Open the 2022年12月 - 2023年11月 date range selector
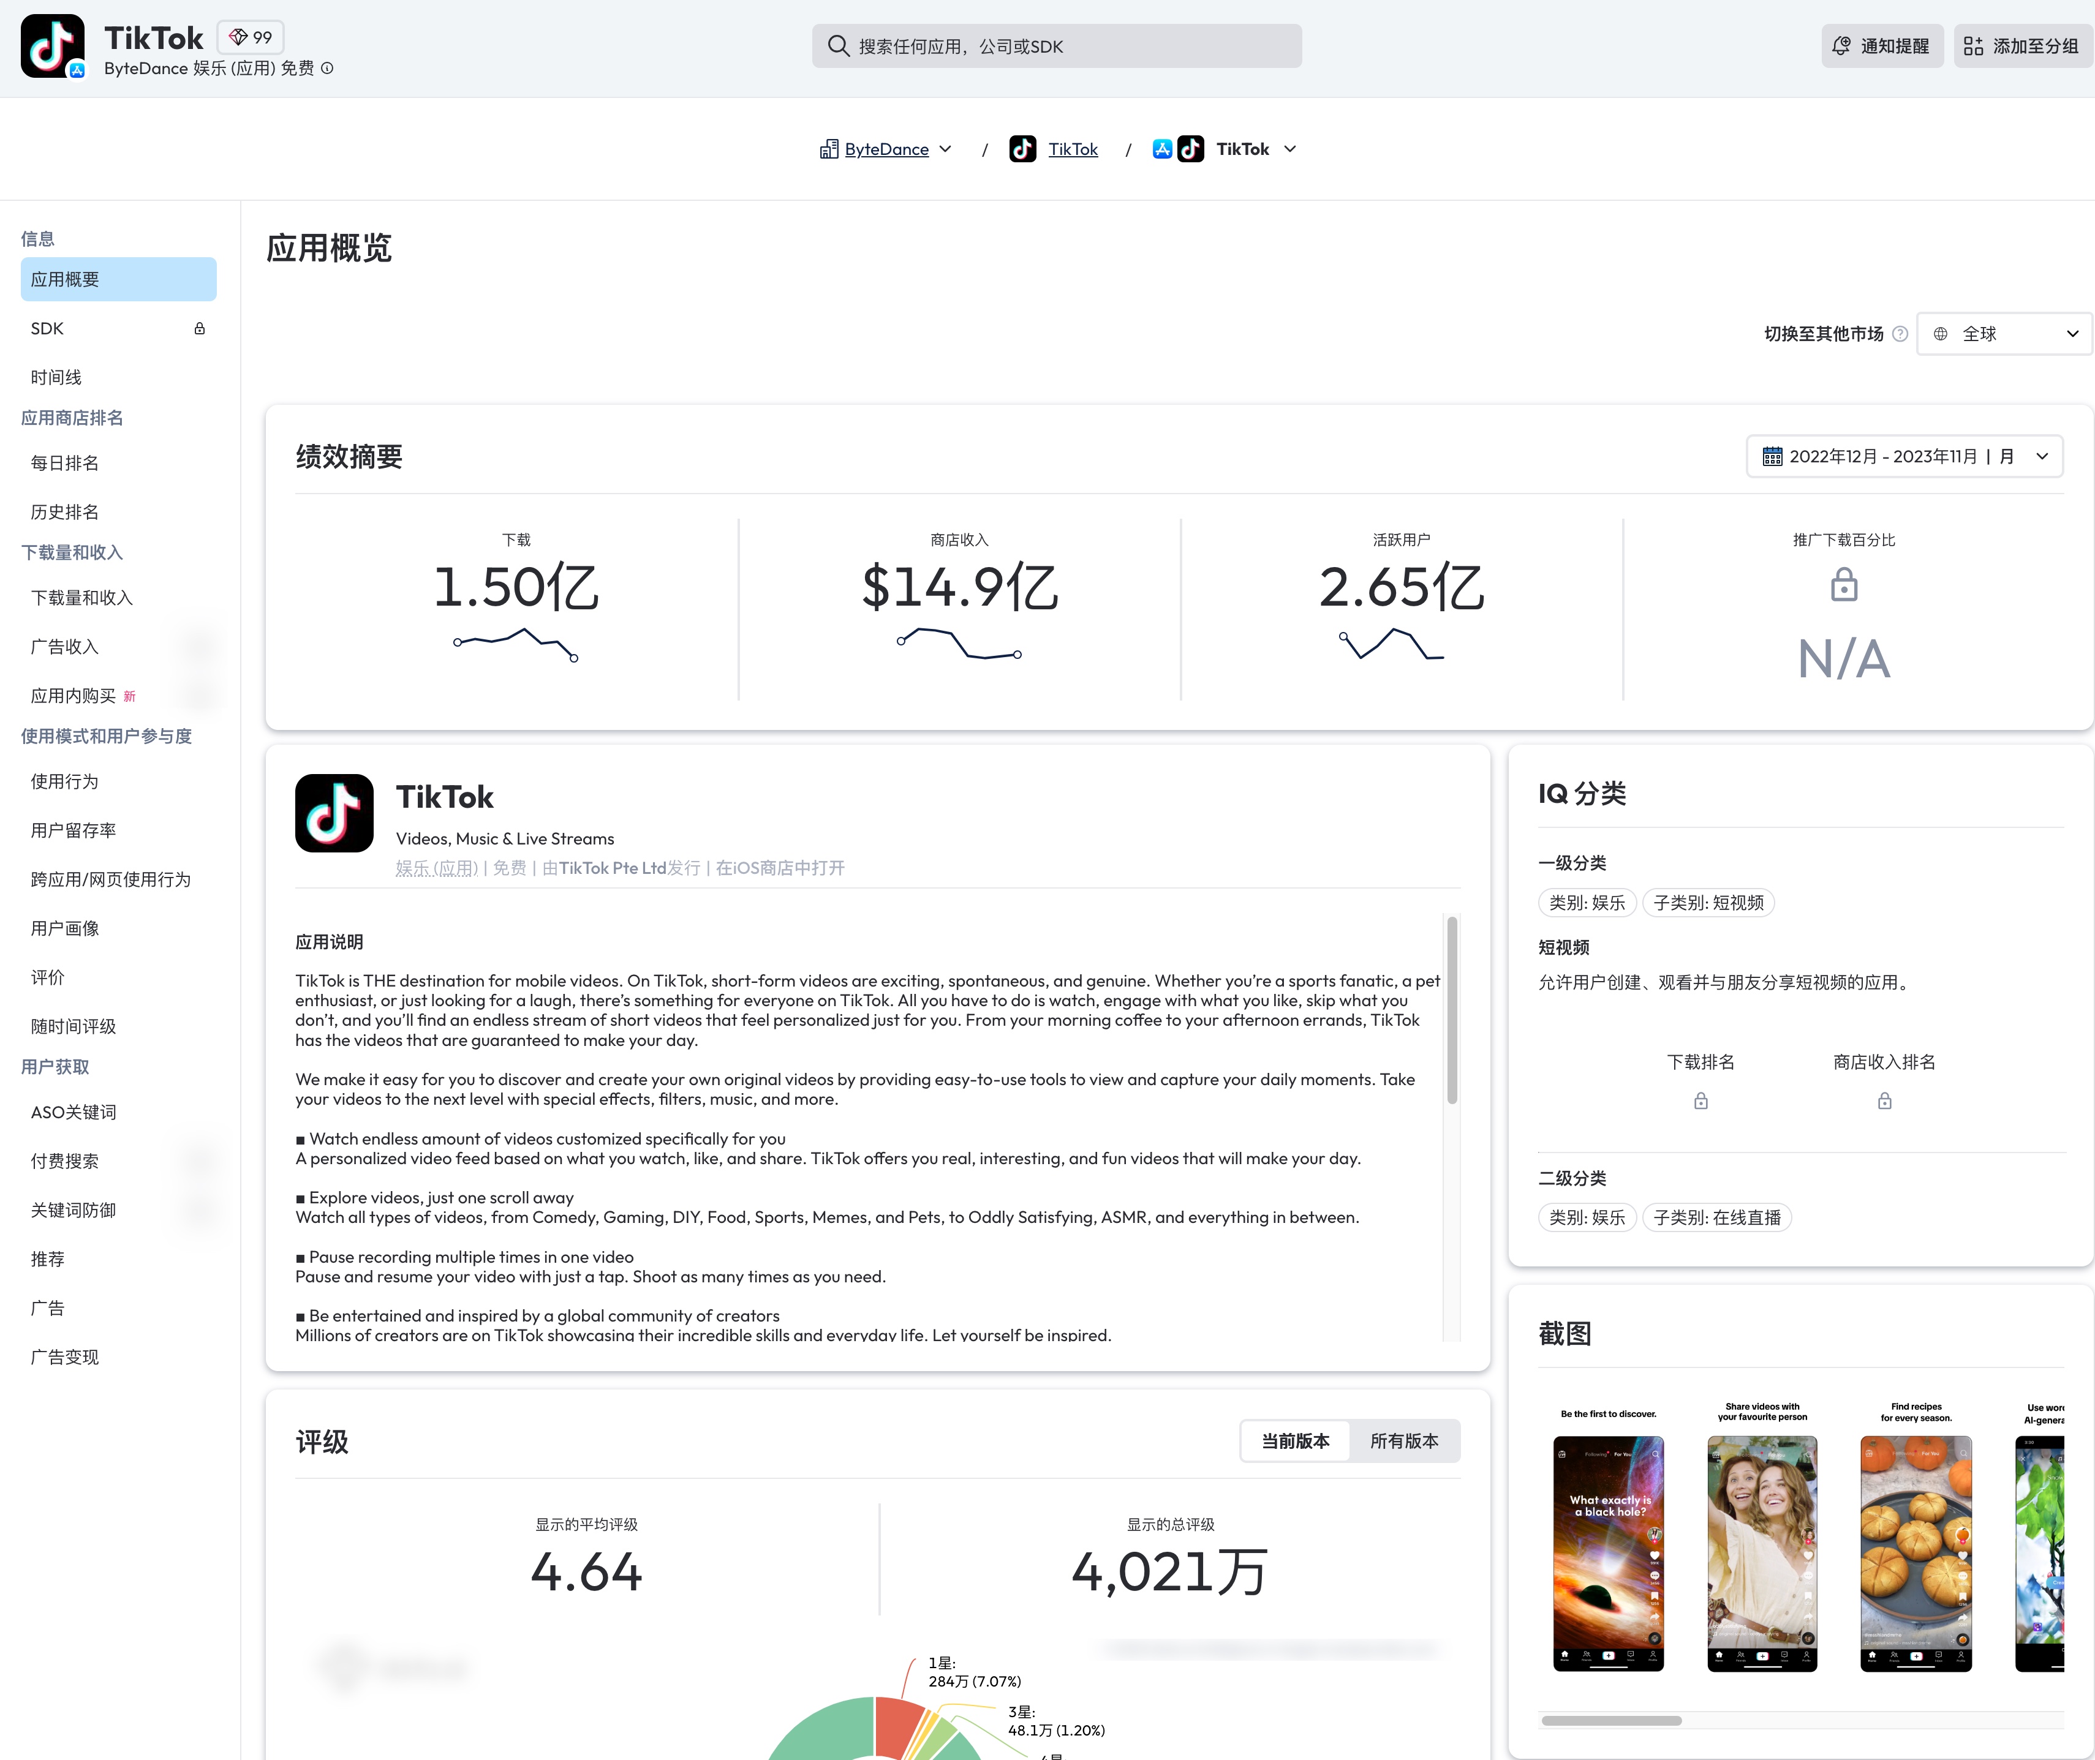Screen dimensions: 2095x1760 [1903, 457]
